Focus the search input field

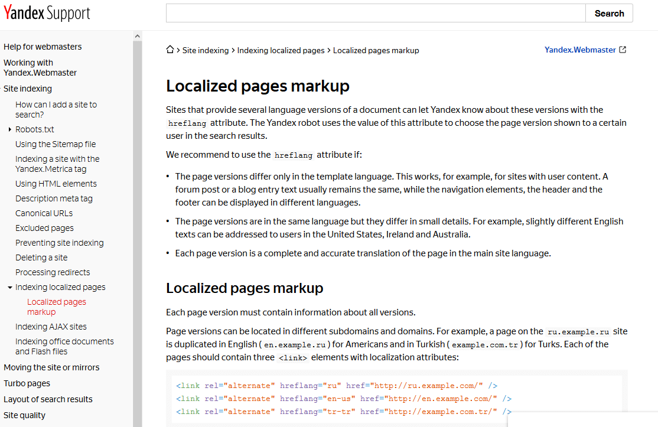(x=376, y=14)
